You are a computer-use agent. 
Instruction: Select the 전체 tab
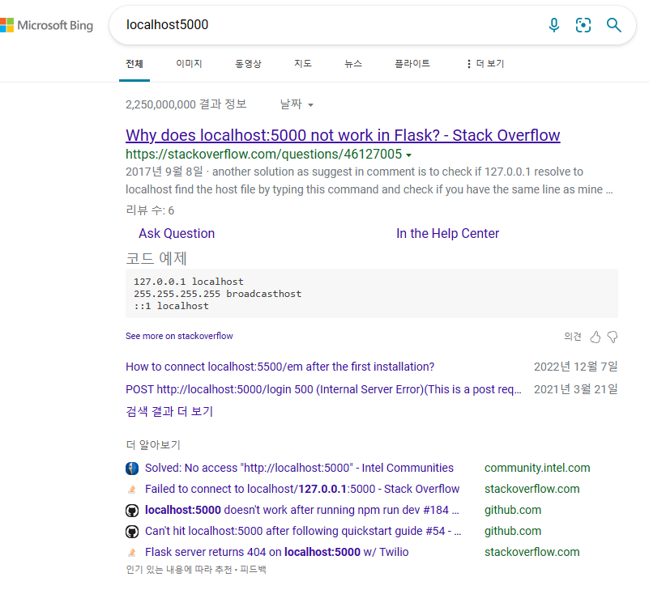(x=134, y=64)
